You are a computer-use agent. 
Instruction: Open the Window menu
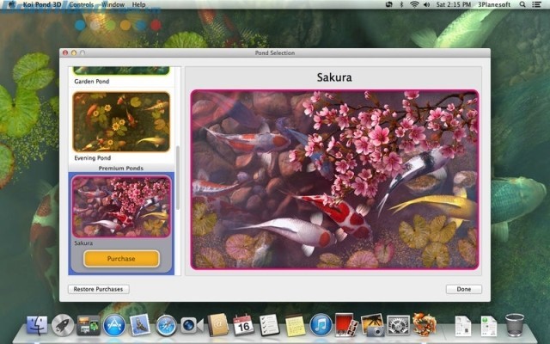point(113,4)
